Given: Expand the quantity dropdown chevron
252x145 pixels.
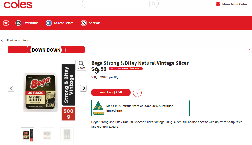Looking at the screenshot, I should point(138,93).
